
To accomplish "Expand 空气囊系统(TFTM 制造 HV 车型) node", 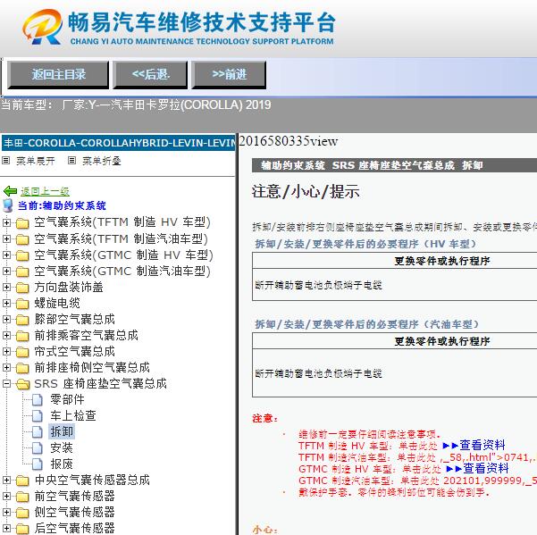I will click(x=6, y=222).
